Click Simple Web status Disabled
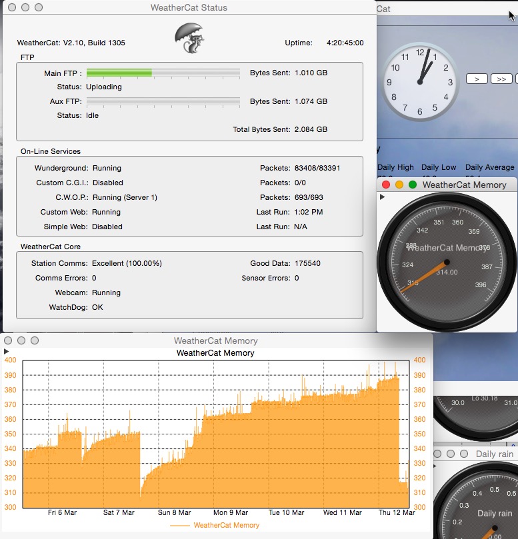Viewport: 518px width, 539px height. [x=107, y=227]
